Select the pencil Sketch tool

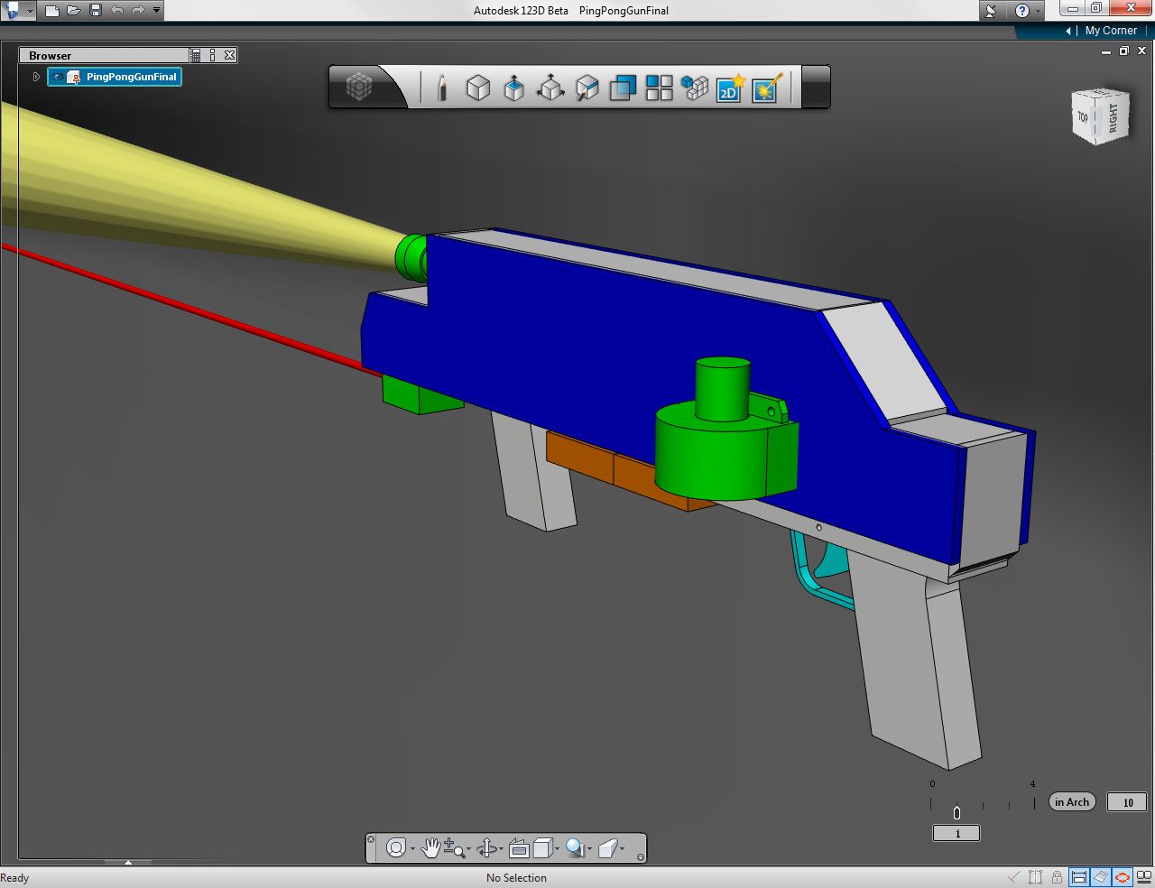tap(442, 88)
